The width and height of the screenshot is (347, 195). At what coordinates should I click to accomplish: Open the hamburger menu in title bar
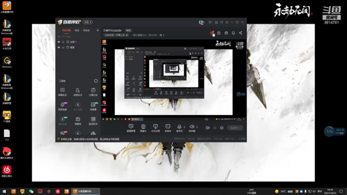(x=227, y=22)
